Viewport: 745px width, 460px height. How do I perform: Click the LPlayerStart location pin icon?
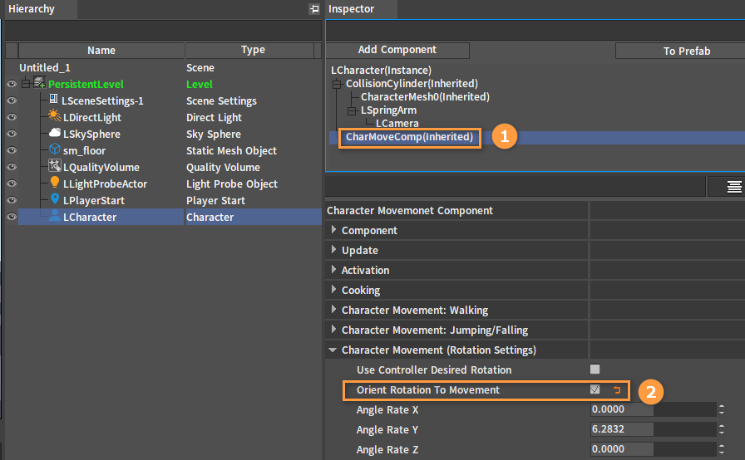tap(55, 198)
